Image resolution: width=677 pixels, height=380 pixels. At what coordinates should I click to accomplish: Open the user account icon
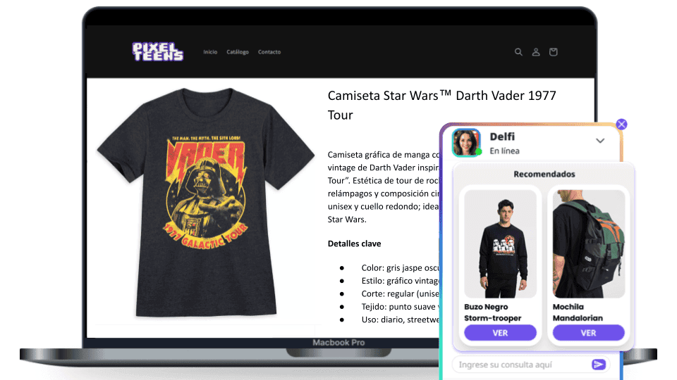click(536, 52)
